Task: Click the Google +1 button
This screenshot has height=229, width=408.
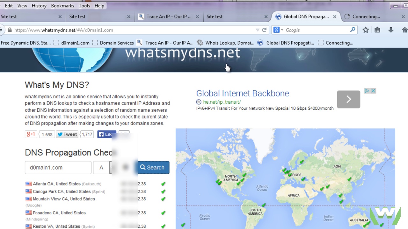Action: coord(31,134)
